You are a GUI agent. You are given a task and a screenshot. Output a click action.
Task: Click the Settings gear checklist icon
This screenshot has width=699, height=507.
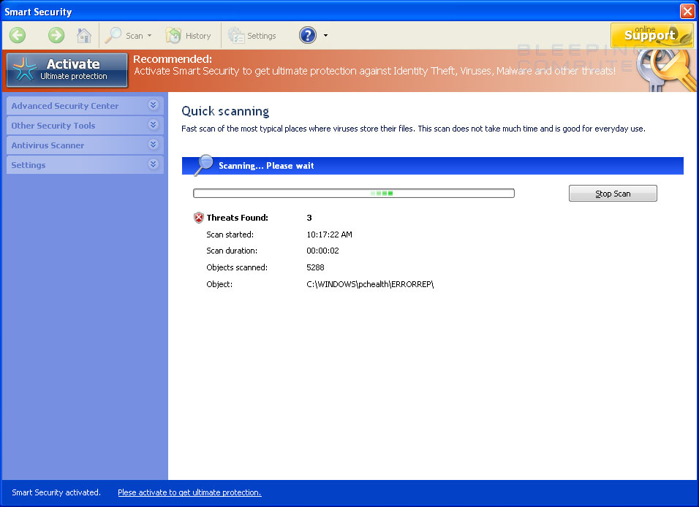pyautogui.click(x=236, y=35)
